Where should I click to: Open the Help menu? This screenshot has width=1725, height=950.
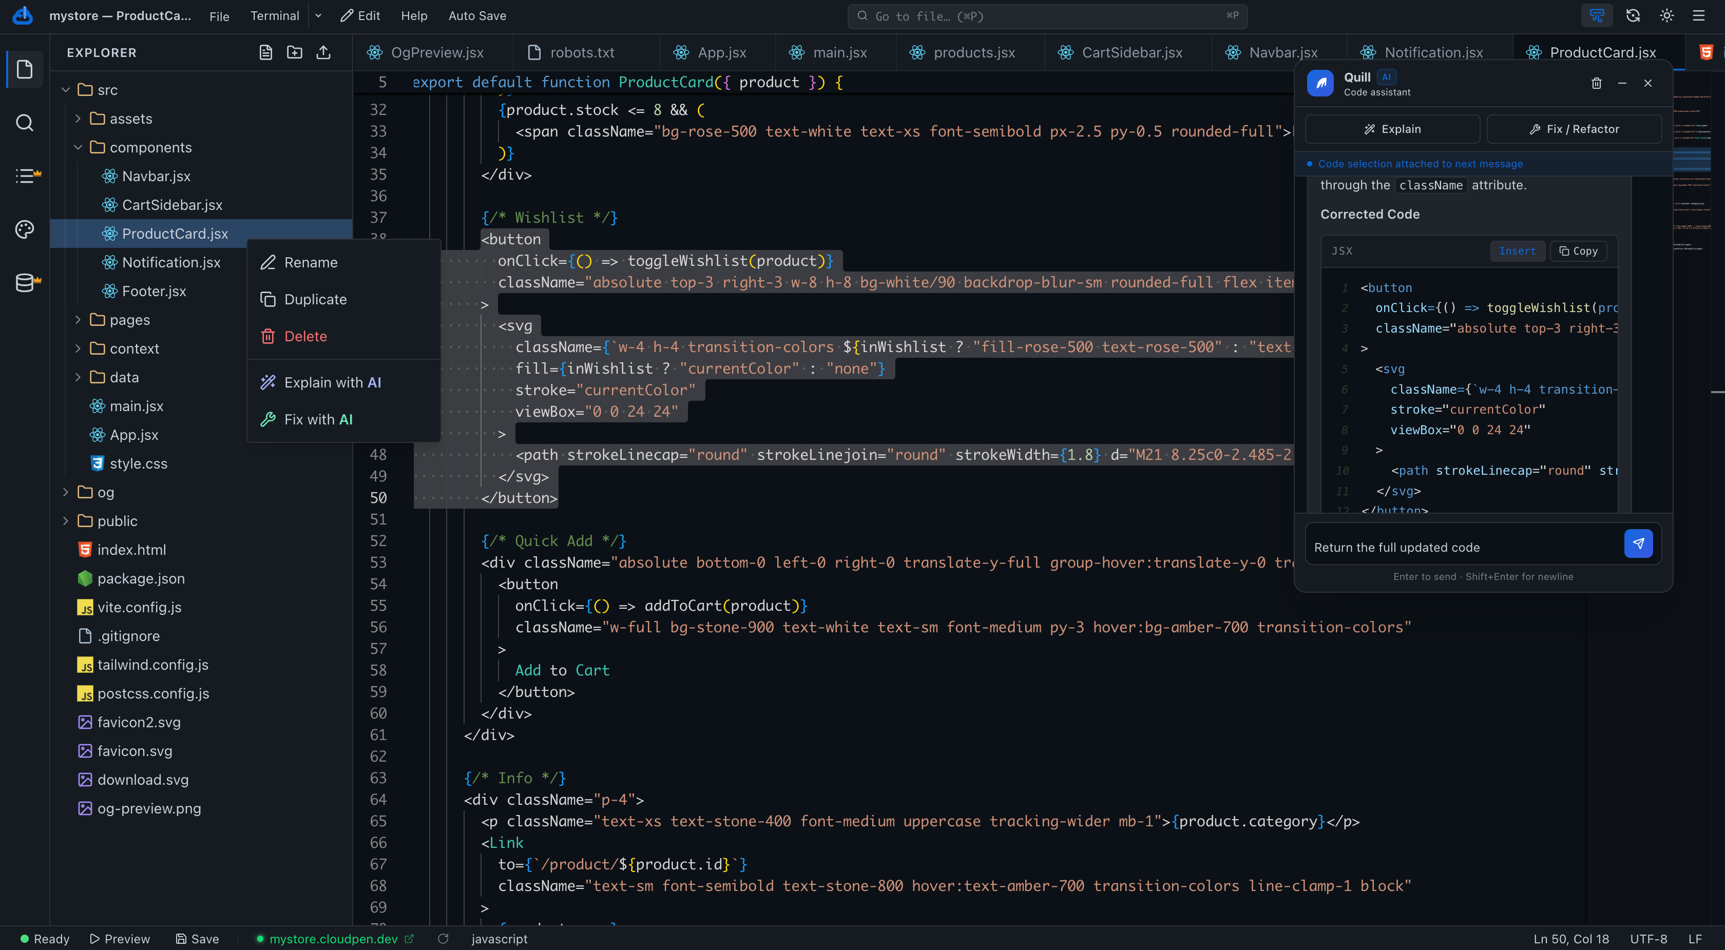tap(414, 15)
